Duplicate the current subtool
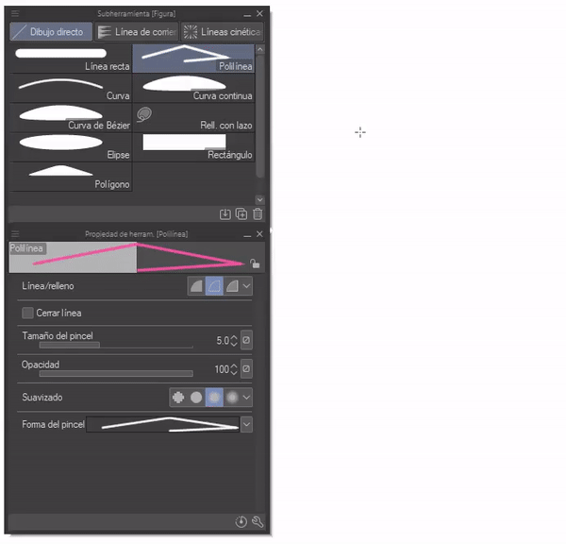This screenshot has width=566, height=544. pyautogui.click(x=241, y=214)
